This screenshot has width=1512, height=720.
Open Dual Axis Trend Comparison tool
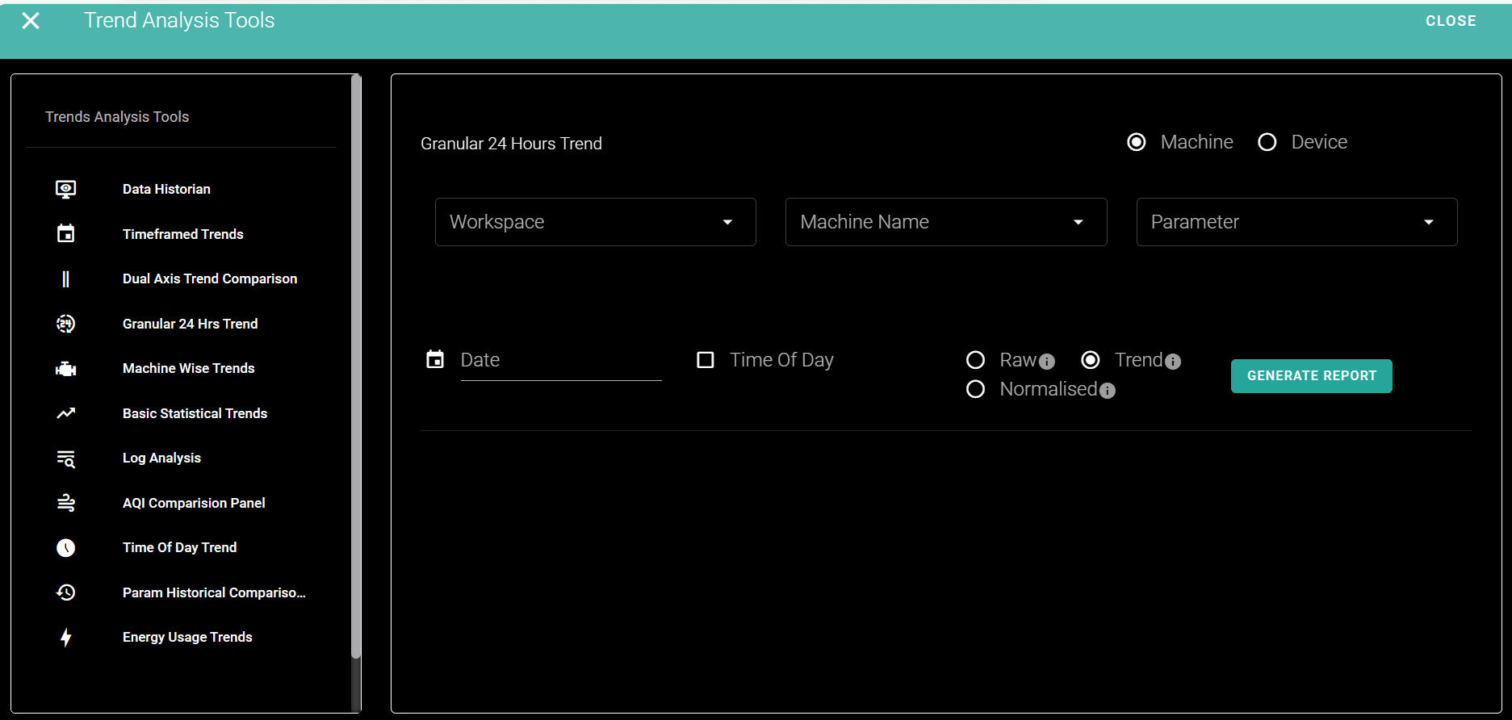click(x=209, y=278)
